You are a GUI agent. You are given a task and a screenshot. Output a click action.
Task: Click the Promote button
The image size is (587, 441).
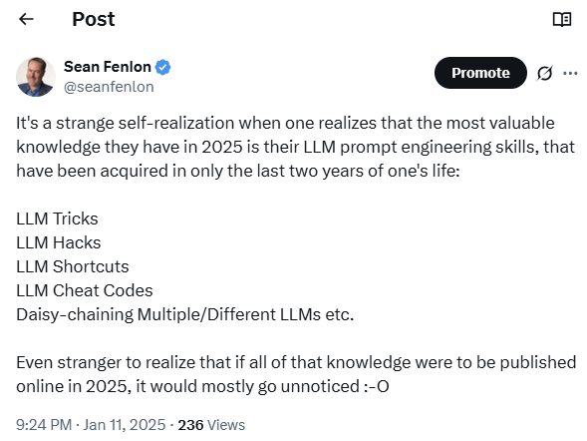(480, 73)
